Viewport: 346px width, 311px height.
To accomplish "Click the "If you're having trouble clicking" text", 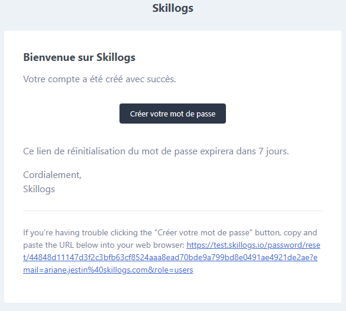I will click(x=88, y=233).
